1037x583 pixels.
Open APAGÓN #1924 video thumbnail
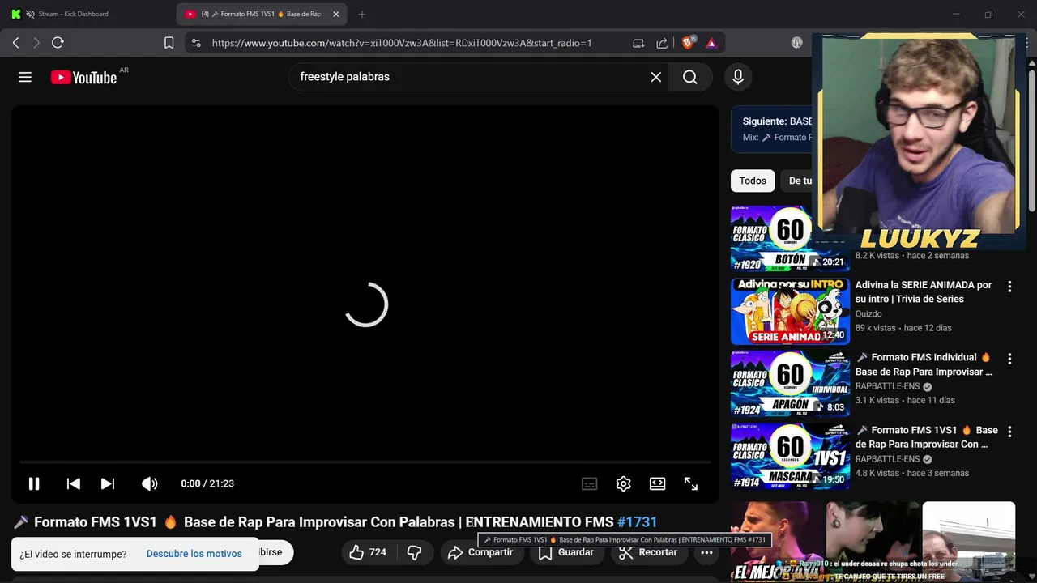pos(790,383)
